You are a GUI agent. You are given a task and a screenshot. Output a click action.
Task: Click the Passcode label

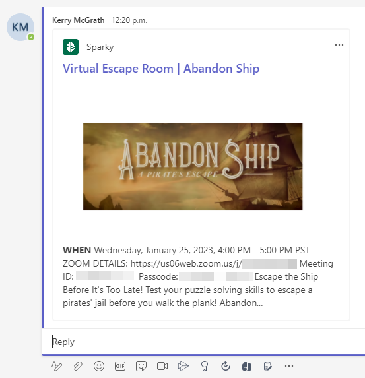click(158, 276)
